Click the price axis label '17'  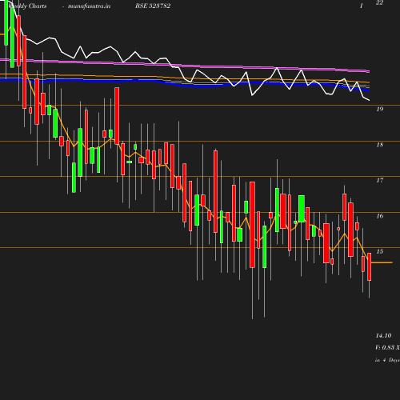380,180
